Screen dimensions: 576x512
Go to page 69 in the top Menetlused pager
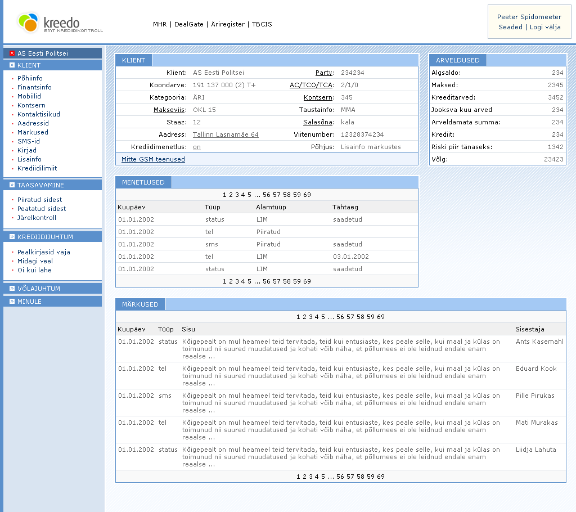pos(307,195)
